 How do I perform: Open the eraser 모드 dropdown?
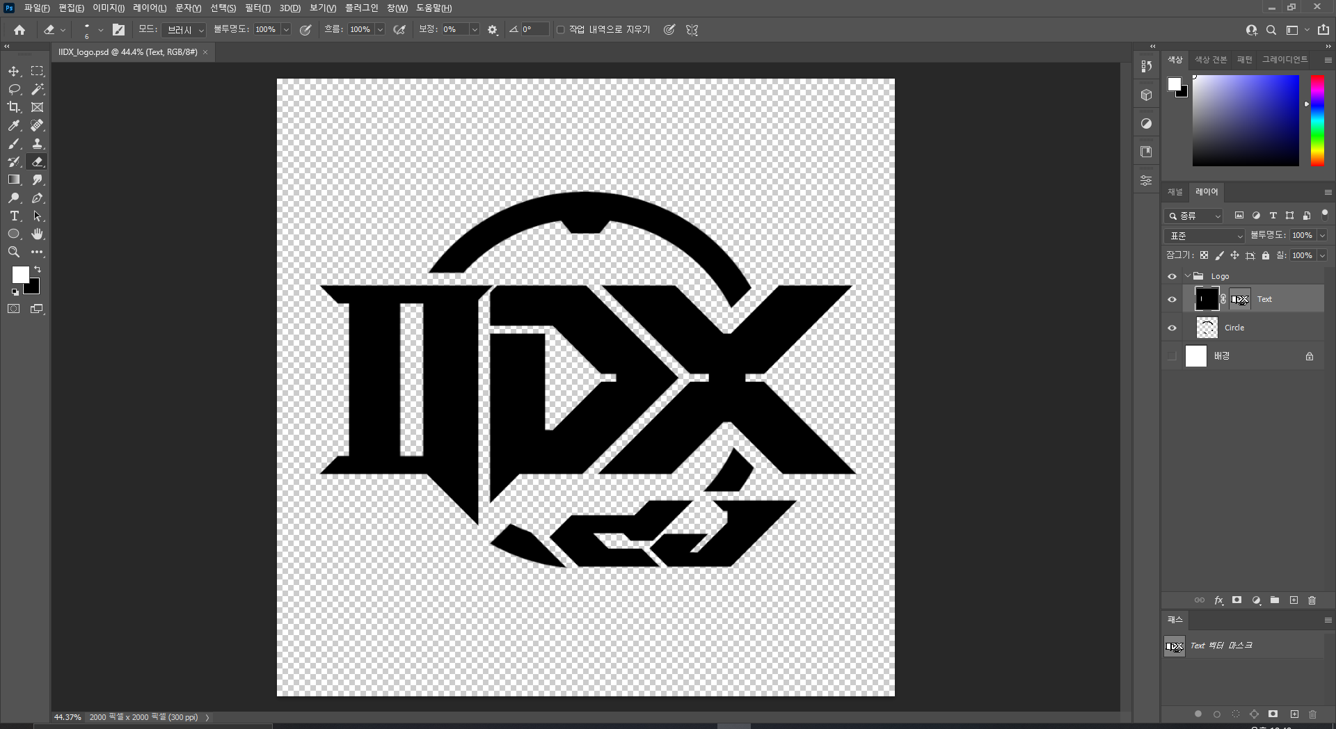(x=184, y=30)
